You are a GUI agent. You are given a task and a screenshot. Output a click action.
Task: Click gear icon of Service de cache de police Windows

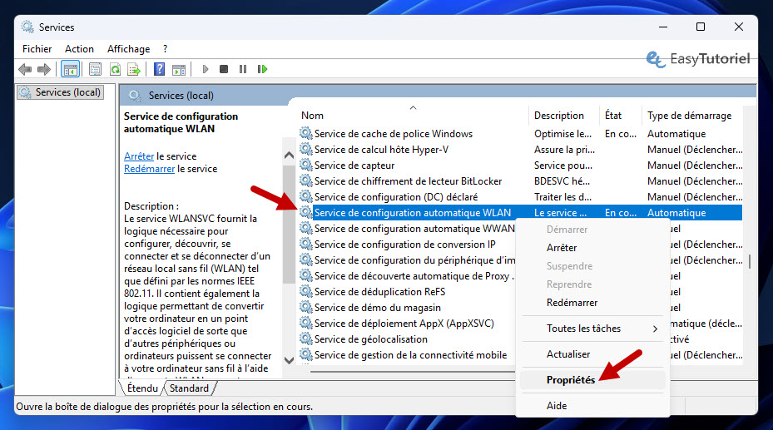coord(306,133)
